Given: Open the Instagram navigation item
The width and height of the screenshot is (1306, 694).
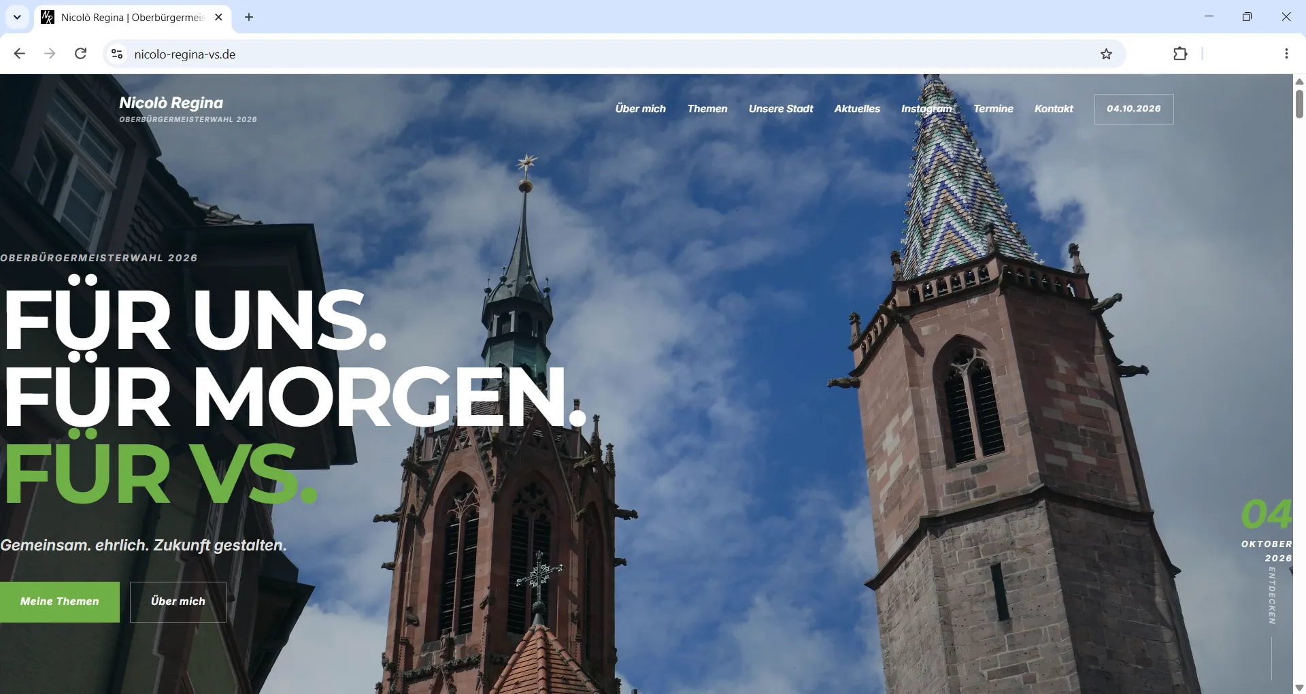Looking at the screenshot, I should (x=926, y=109).
